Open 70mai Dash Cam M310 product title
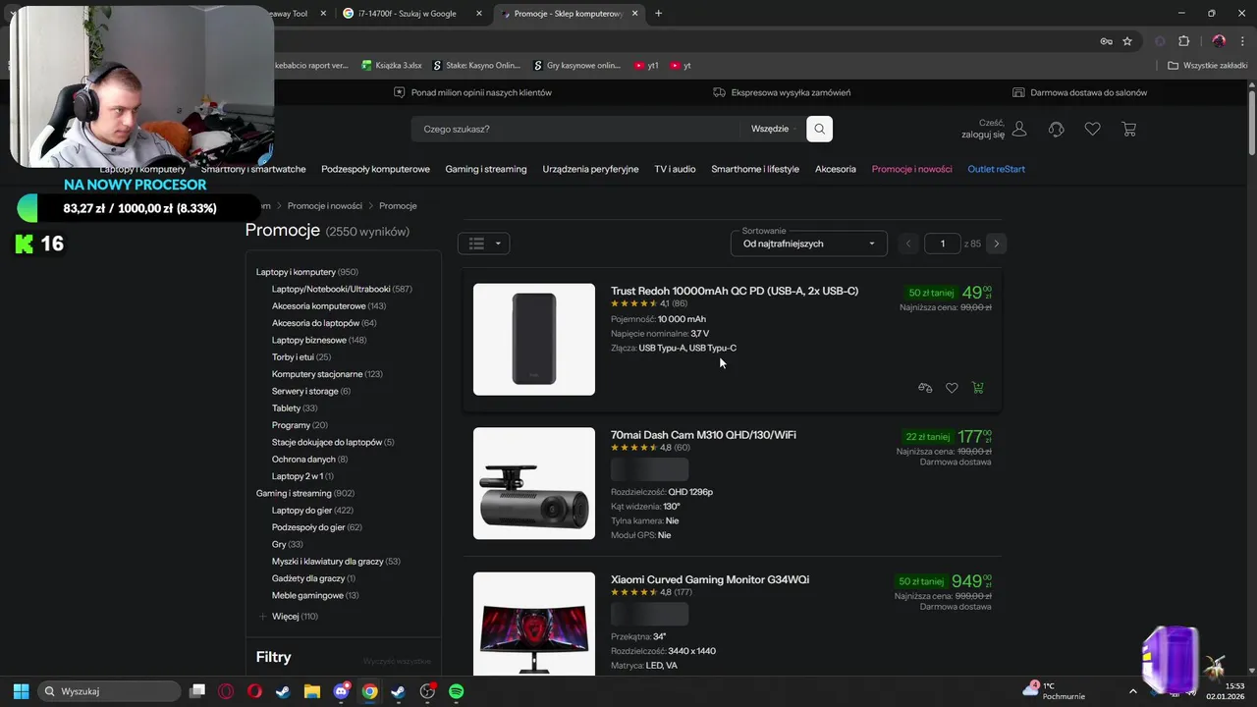The width and height of the screenshot is (1257, 707). [x=703, y=435]
